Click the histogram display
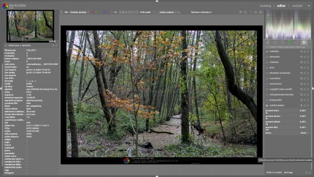314x177 pixels. pyautogui.click(x=288, y=24)
